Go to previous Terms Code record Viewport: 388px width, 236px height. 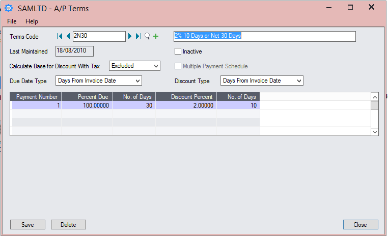(68, 36)
